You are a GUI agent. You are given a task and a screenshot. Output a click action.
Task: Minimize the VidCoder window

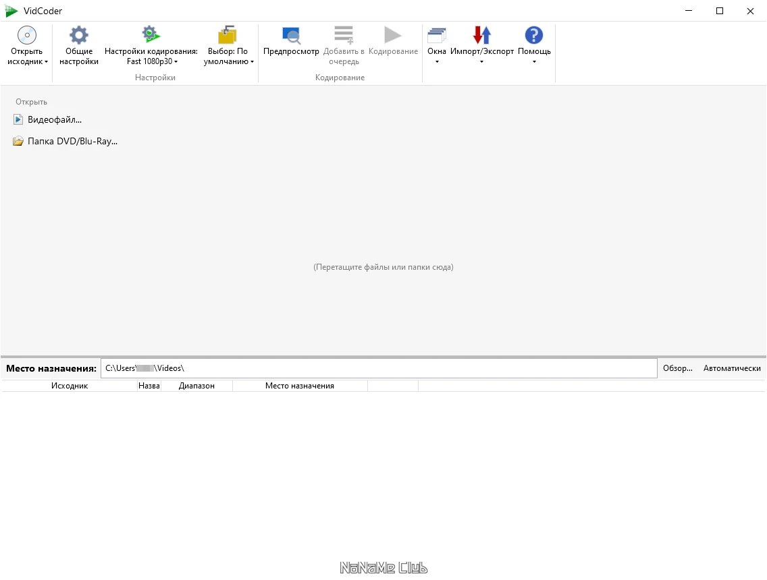pyautogui.click(x=689, y=11)
